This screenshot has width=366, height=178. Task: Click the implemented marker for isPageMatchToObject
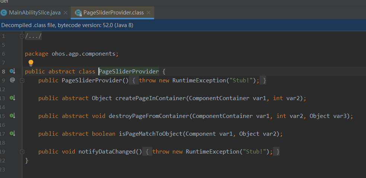pyautogui.click(x=12, y=133)
